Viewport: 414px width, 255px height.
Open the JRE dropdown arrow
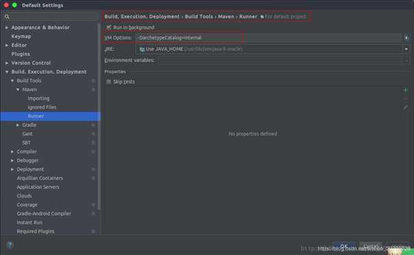coord(406,49)
